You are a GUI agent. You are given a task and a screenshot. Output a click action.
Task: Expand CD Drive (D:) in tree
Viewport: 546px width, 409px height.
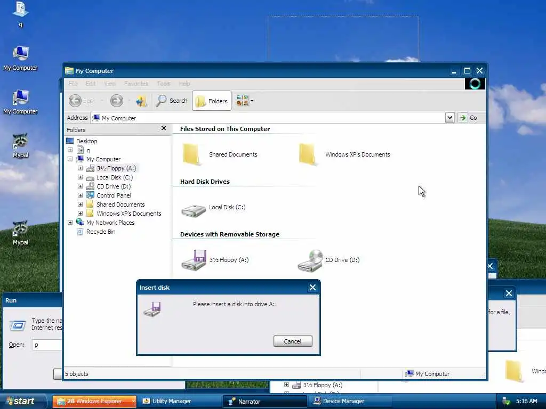point(80,186)
